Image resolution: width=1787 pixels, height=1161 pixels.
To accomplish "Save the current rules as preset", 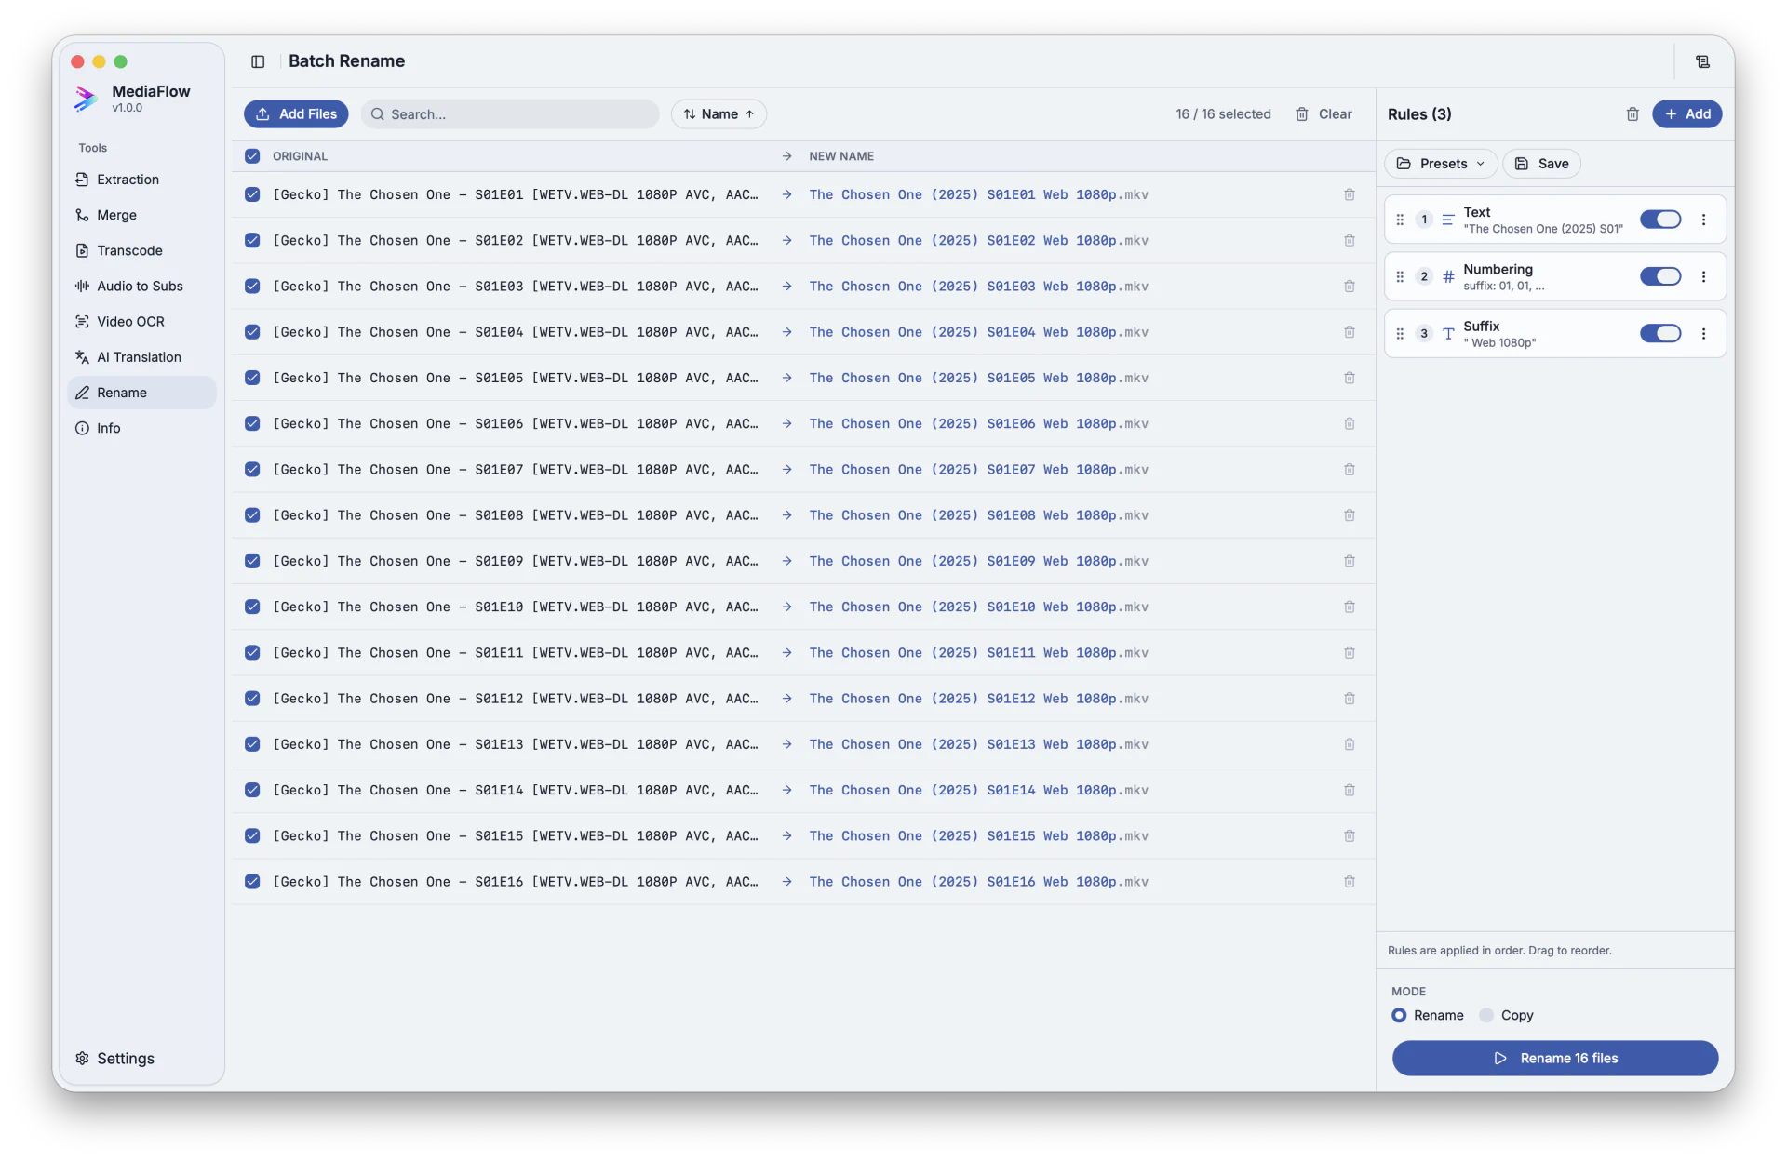I will pyautogui.click(x=1541, y=164).
